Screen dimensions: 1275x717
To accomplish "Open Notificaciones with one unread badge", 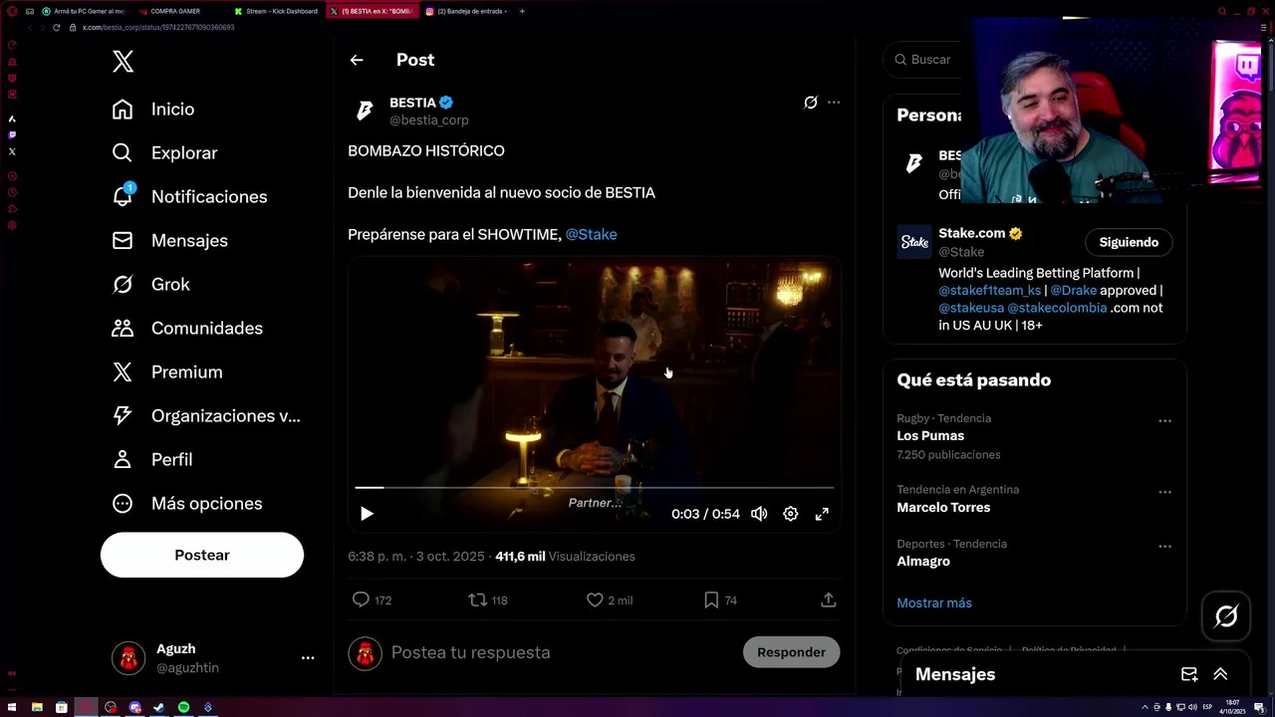I will click(189, 197).
